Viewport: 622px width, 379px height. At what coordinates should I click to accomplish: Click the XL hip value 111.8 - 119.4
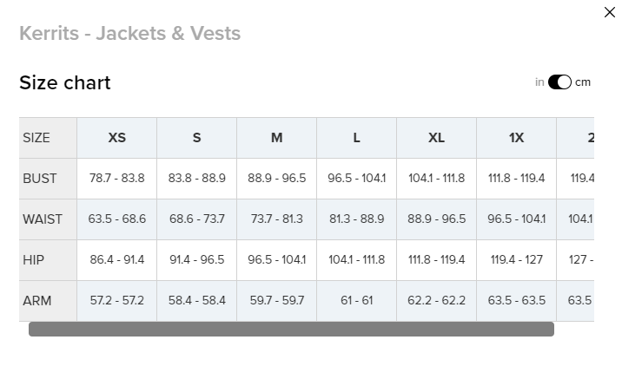click(437, 260)
